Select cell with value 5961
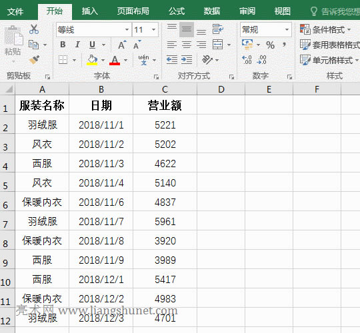Viewport: 360px width, 333px height. click(165, 221)
